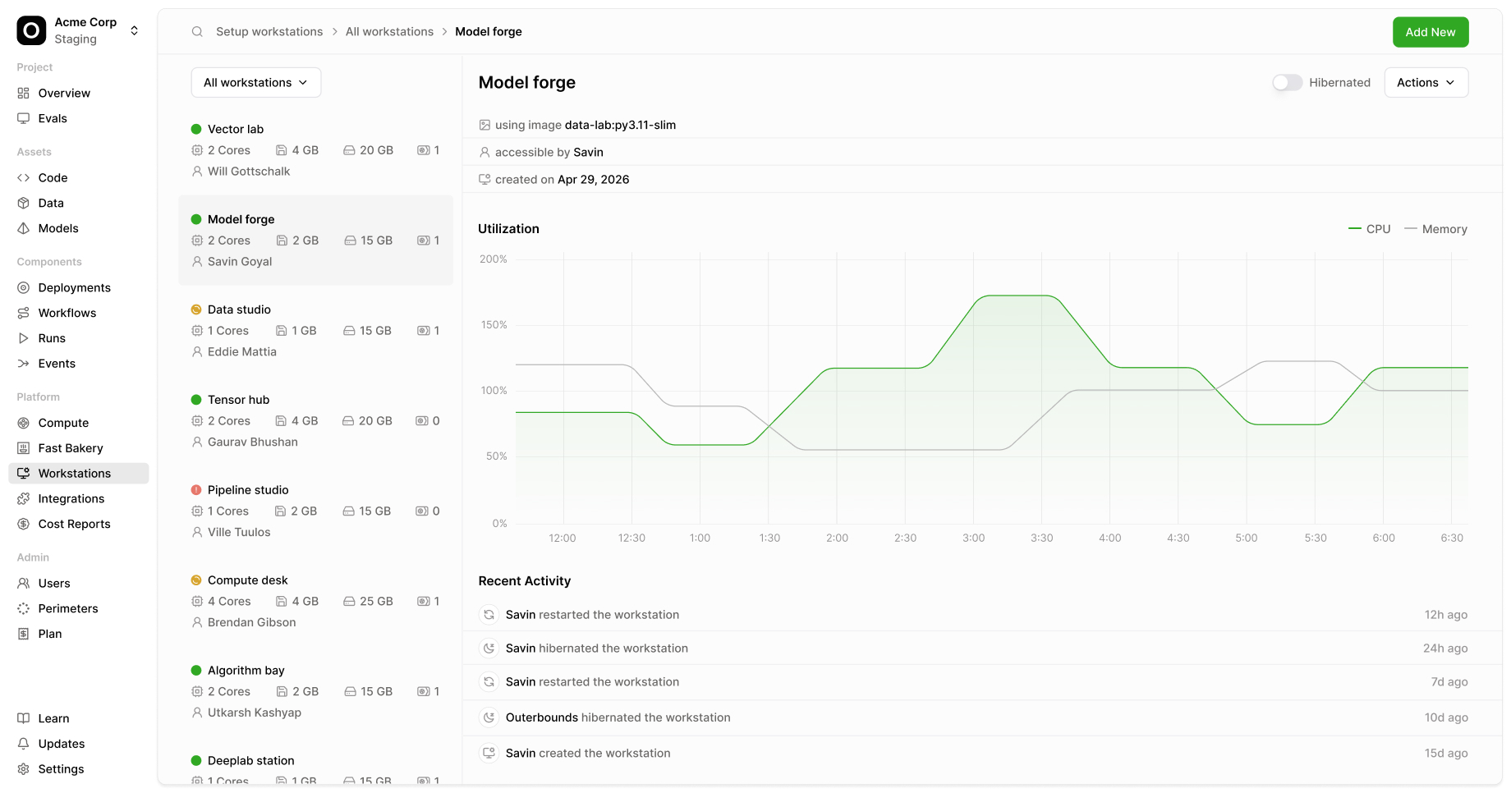Open the Overview grid icon in sidebar
Viewport: 1511px width, 793px height.
[x=23, y=93]
